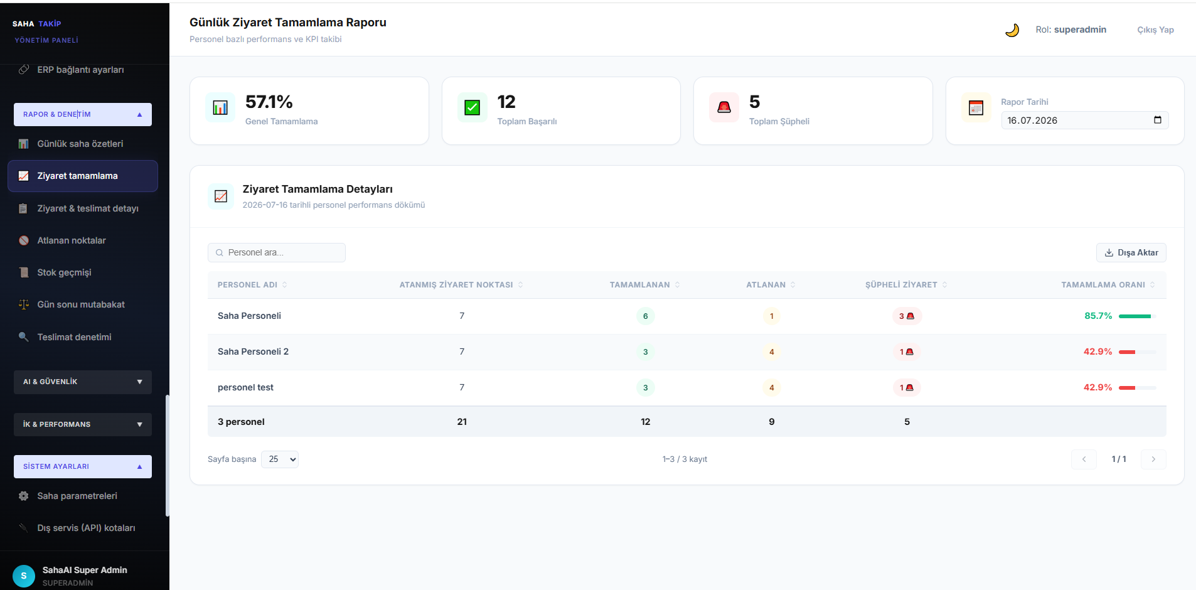Focus the Personel ara search field
Screen dimensions: 1196x590
point(277,252)
